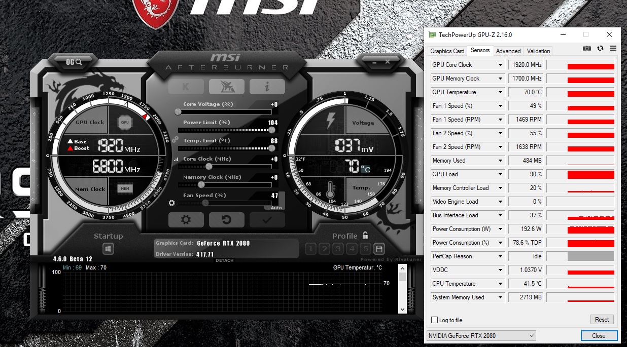Select profile slot 1
Screen dimensions: 627x347
[x=310, y=249]
